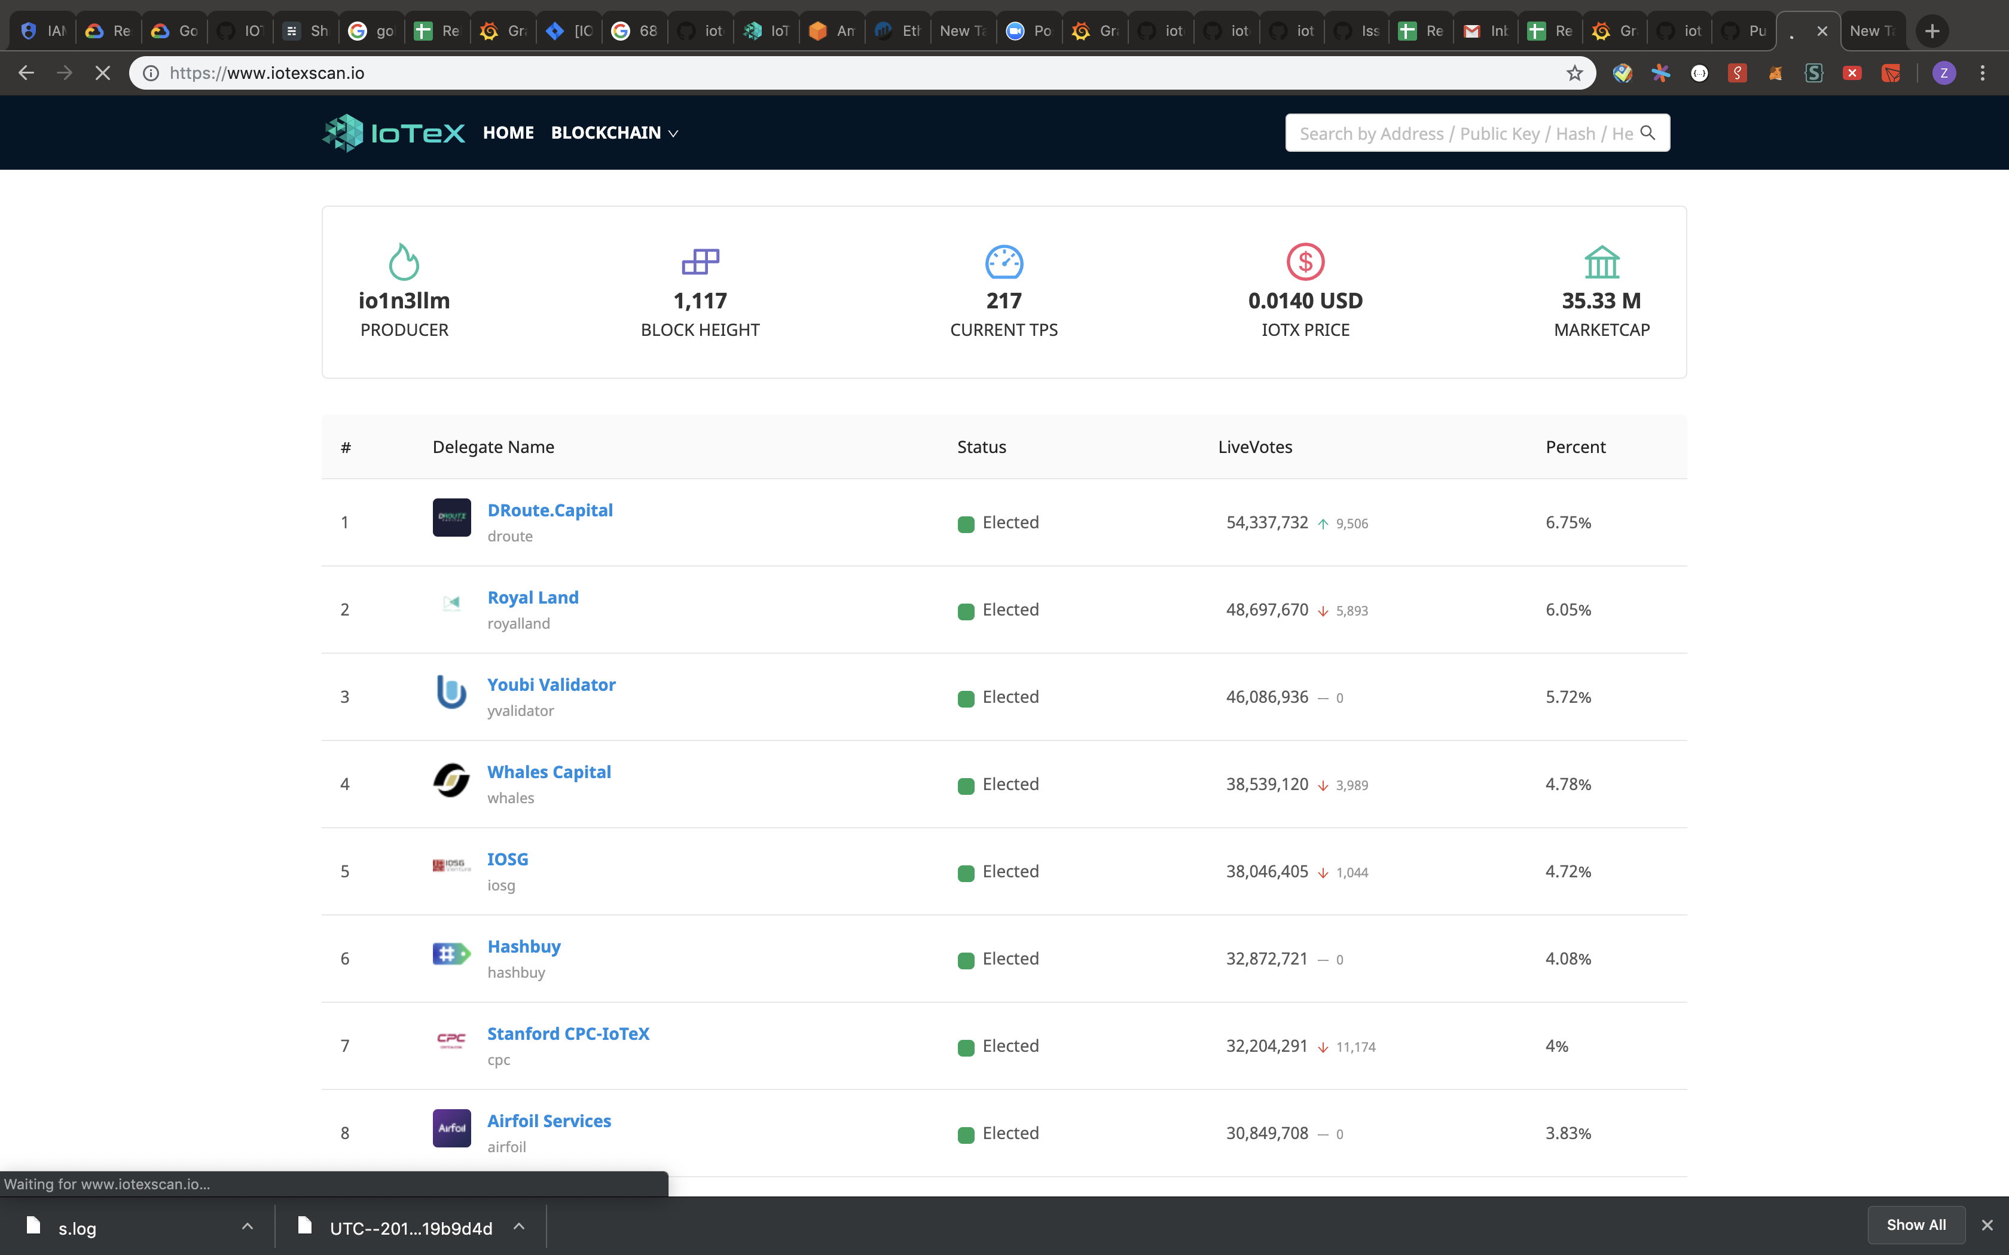Dismiss the downloads bar
This screenshot has width=2009, height=1255.
point(1988,1225)
